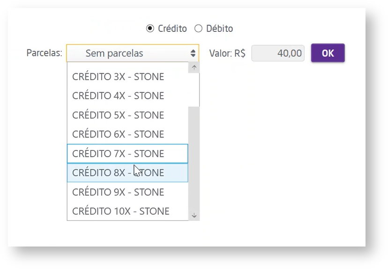The height and width of the screenshot is (269, 388).
Task: Click the Valor R$ amount field
Action: [x=278, y=53]
